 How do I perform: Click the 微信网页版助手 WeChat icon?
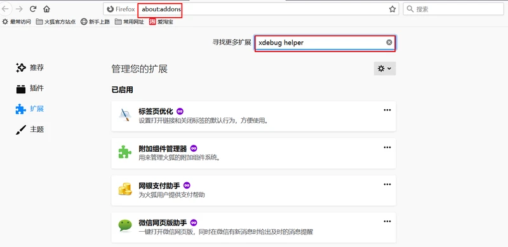point(125,226)
